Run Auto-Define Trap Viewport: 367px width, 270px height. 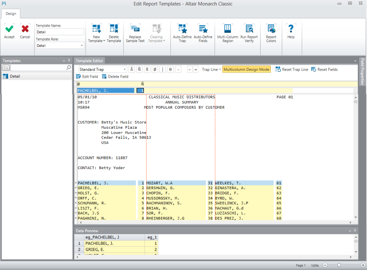click(x=182, y=29)
